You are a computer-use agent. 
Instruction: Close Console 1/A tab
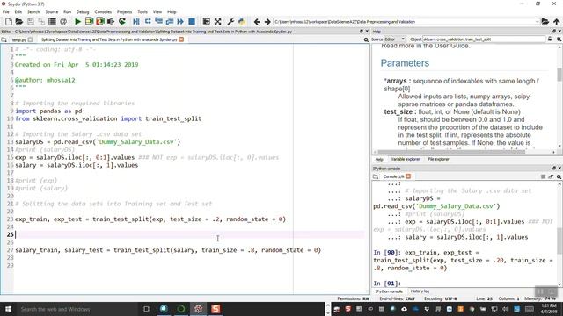click(408, 176)
